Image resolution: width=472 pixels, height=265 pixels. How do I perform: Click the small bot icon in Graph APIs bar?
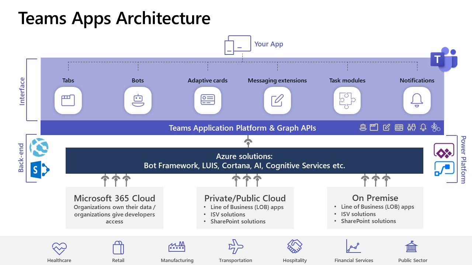tap(363, 127)
